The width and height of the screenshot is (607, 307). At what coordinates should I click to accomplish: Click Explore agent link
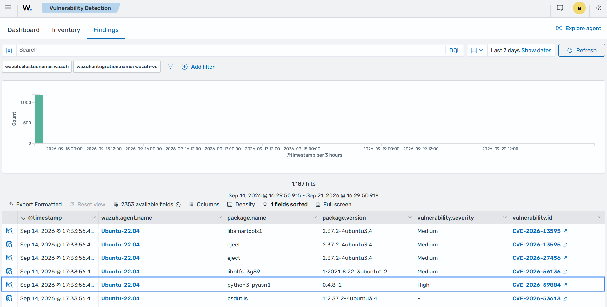578,28
